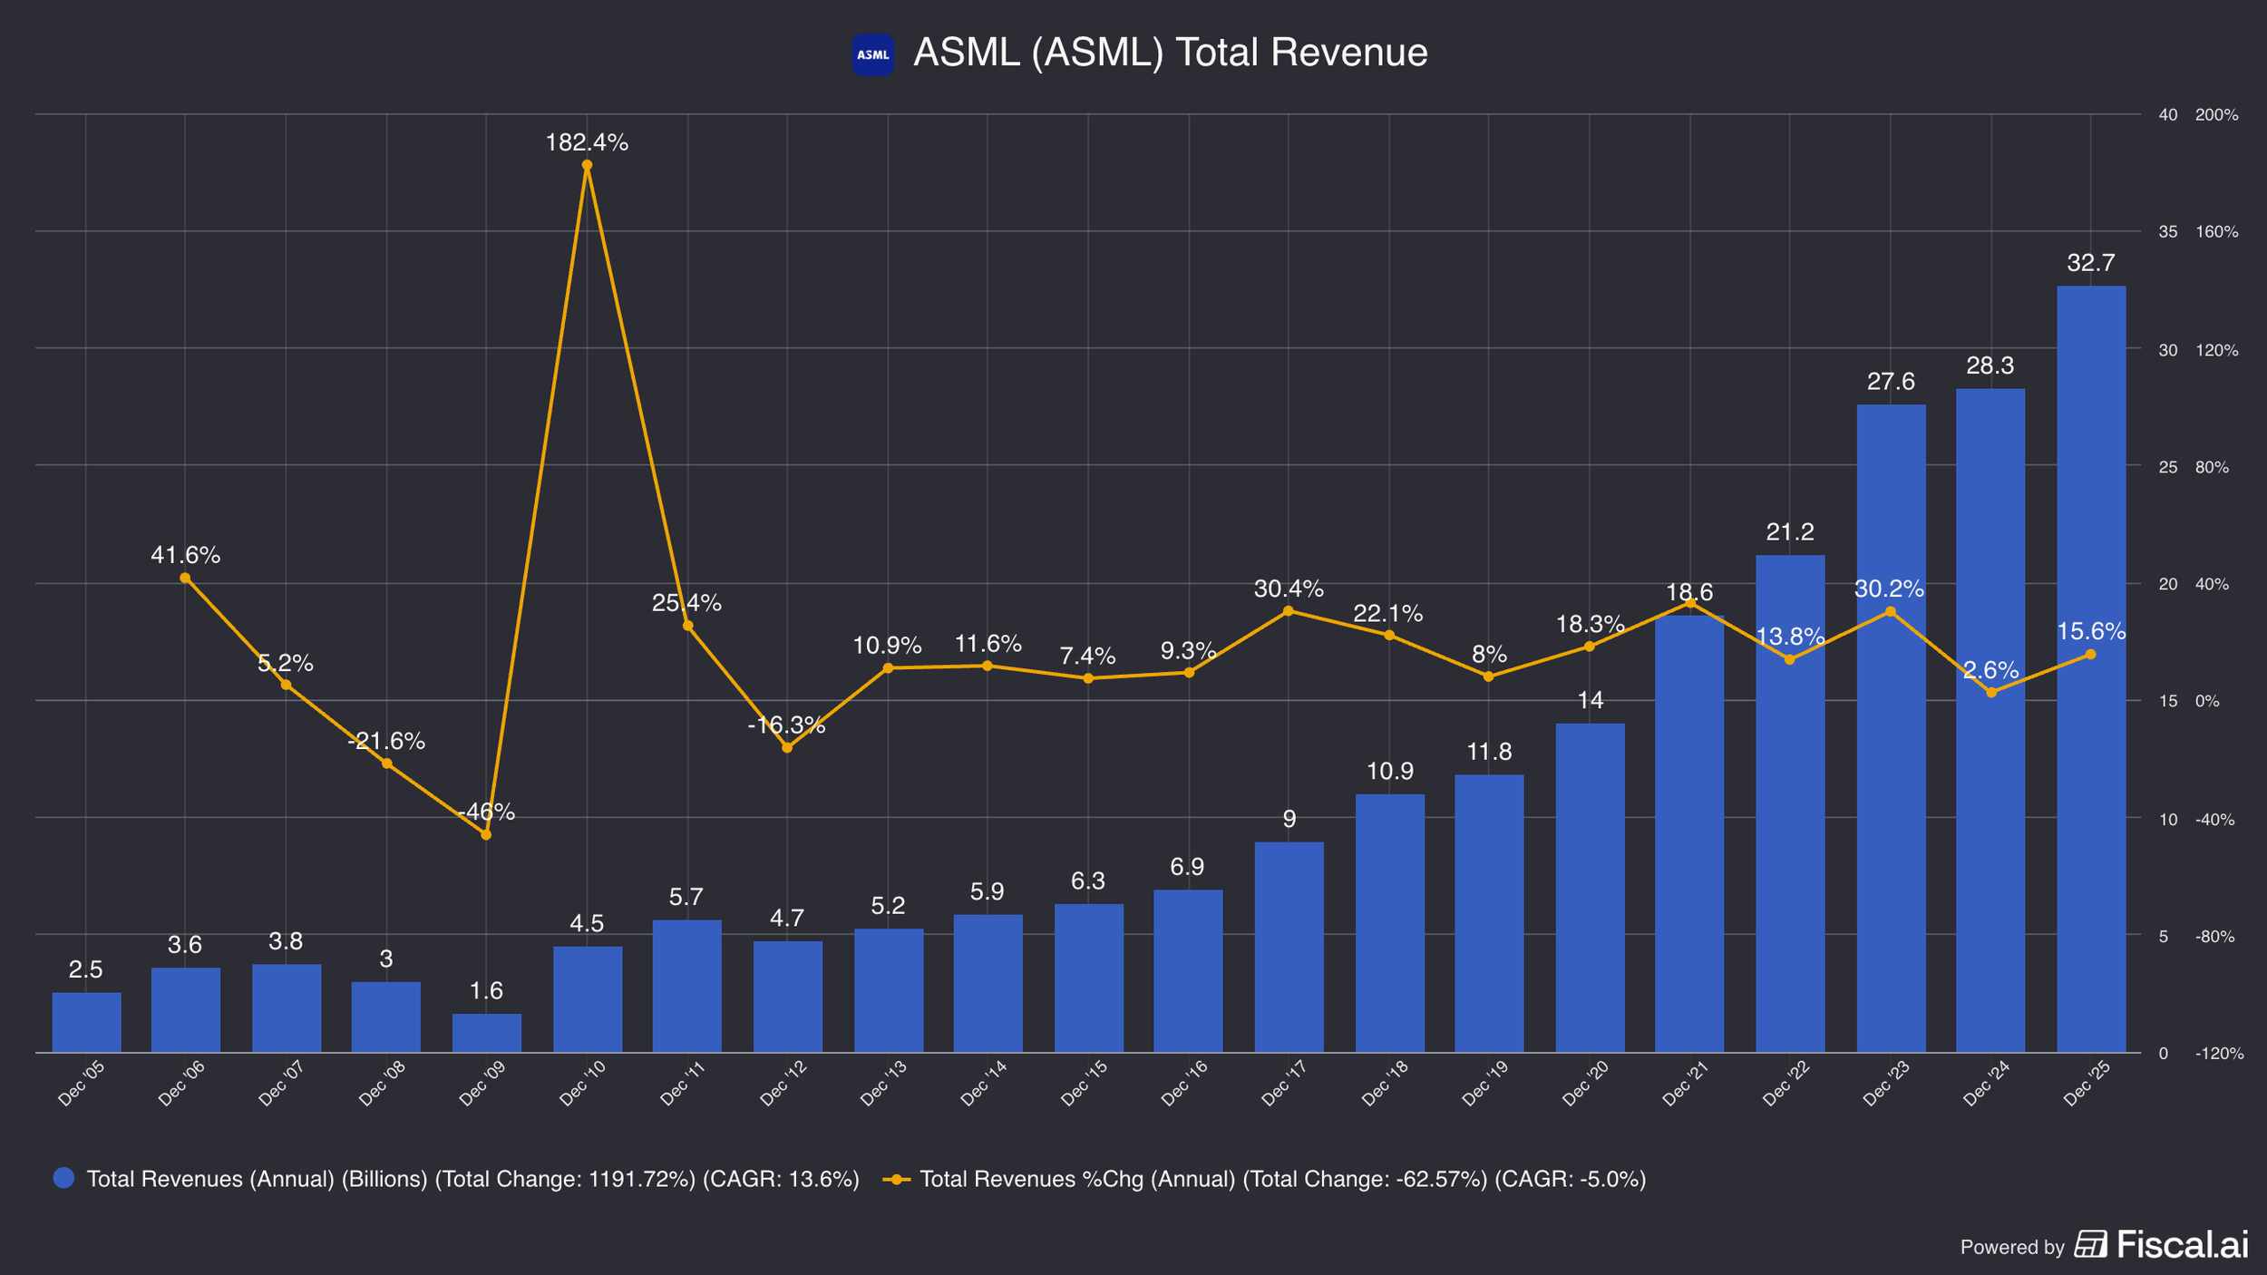
Task: Click the Powered by text
Action: coord(2012,1247)
